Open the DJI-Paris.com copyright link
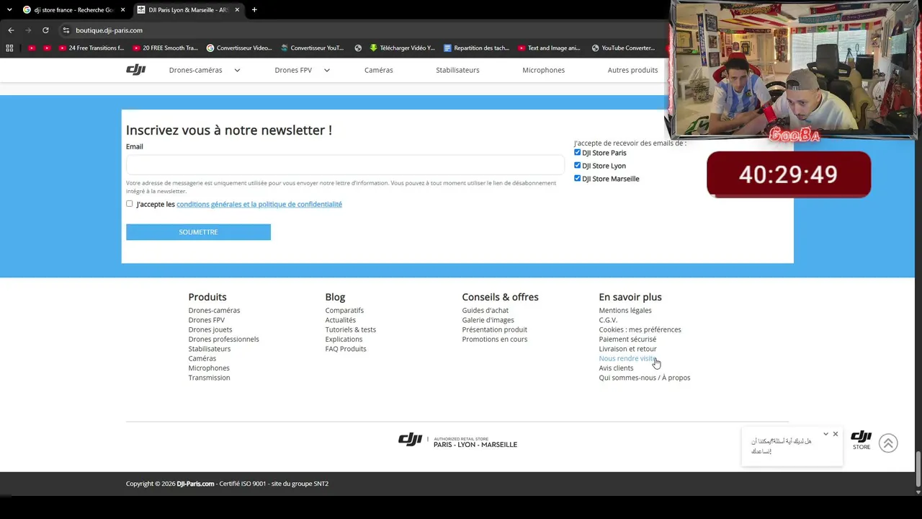Image resolution: width=922 pixels, height=519 pixels. point(195,484)
